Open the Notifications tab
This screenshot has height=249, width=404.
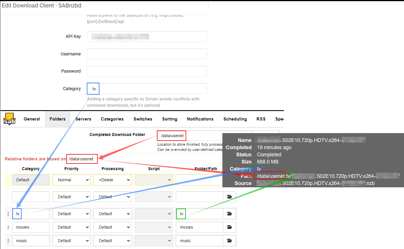coord(200,119)
